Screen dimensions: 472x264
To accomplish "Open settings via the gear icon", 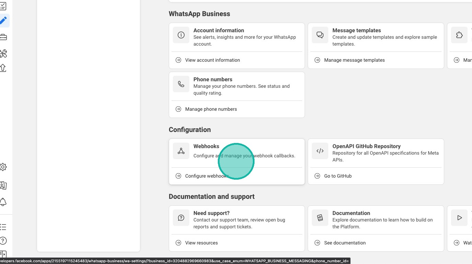I will [3, 167].
